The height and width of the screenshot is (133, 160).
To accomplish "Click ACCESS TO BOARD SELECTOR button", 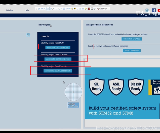I will (x=58, y=59).
